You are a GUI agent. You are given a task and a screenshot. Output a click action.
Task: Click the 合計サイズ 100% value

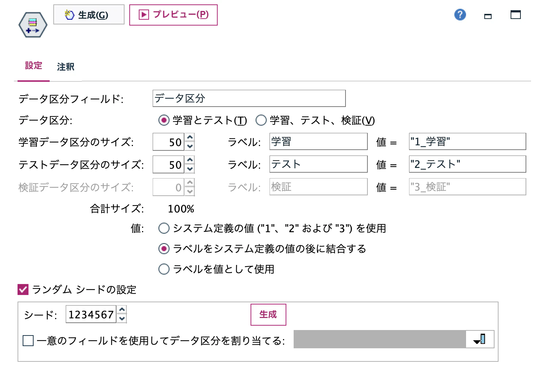coord(181,209)
